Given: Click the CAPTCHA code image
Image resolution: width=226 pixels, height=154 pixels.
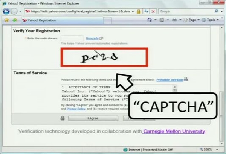Looking at the screenshot, I should (104, 57).
